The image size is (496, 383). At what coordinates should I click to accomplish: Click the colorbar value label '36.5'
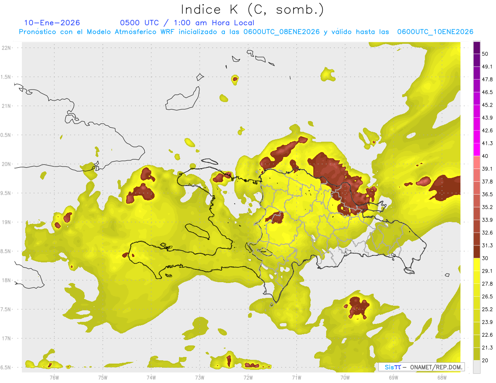click(x=487, y=194)
